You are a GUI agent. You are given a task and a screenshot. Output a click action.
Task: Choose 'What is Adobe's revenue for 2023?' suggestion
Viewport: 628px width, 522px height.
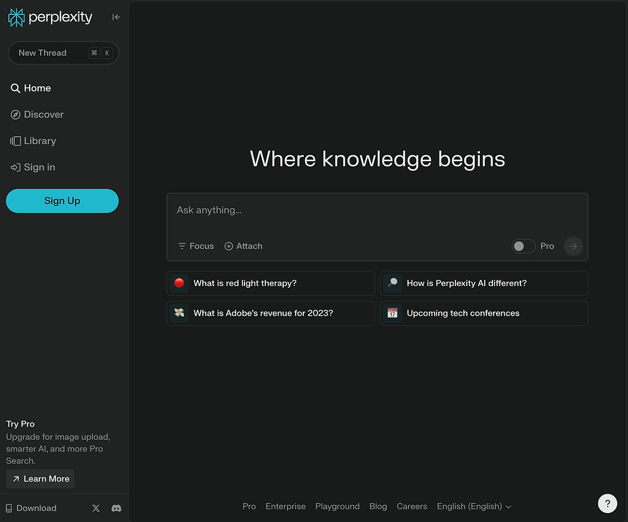(x=271, y=313)
